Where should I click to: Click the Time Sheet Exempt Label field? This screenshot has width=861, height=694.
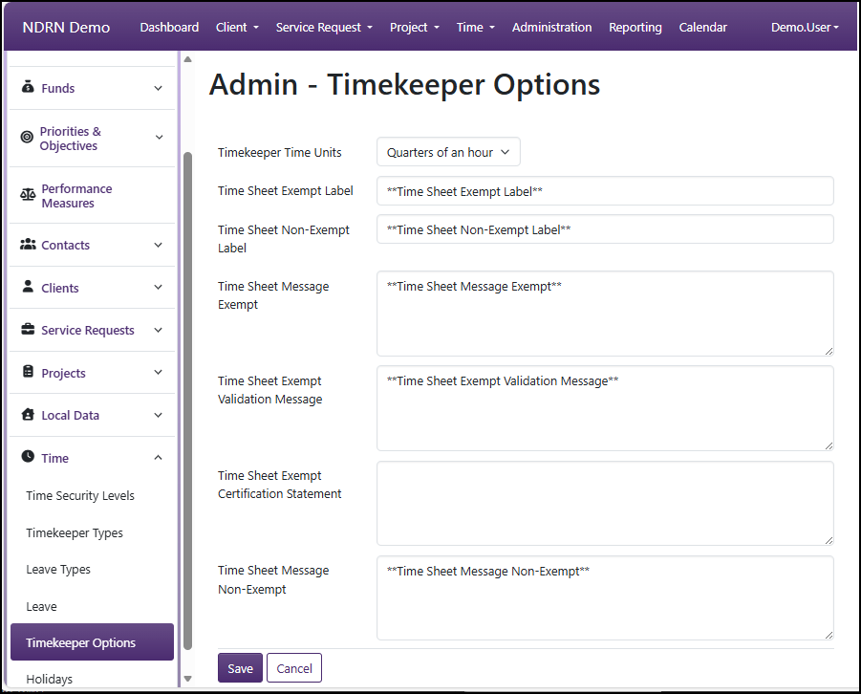pyautogui.click(x=605, y=191)
